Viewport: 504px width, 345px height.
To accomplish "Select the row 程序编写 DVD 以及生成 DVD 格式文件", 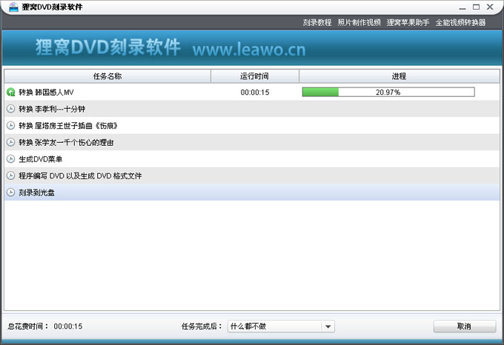I will [252, 176].
